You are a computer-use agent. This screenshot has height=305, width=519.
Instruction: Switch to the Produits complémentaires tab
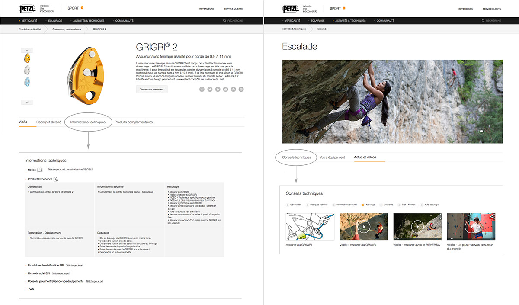tap(134, 122)
